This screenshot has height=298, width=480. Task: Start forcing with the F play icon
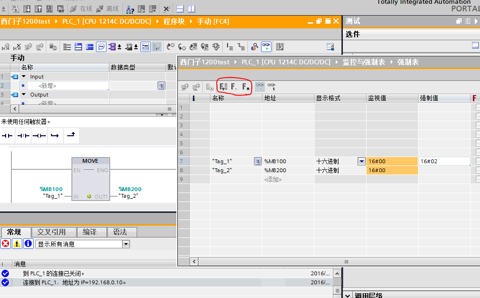pos(235,87)
